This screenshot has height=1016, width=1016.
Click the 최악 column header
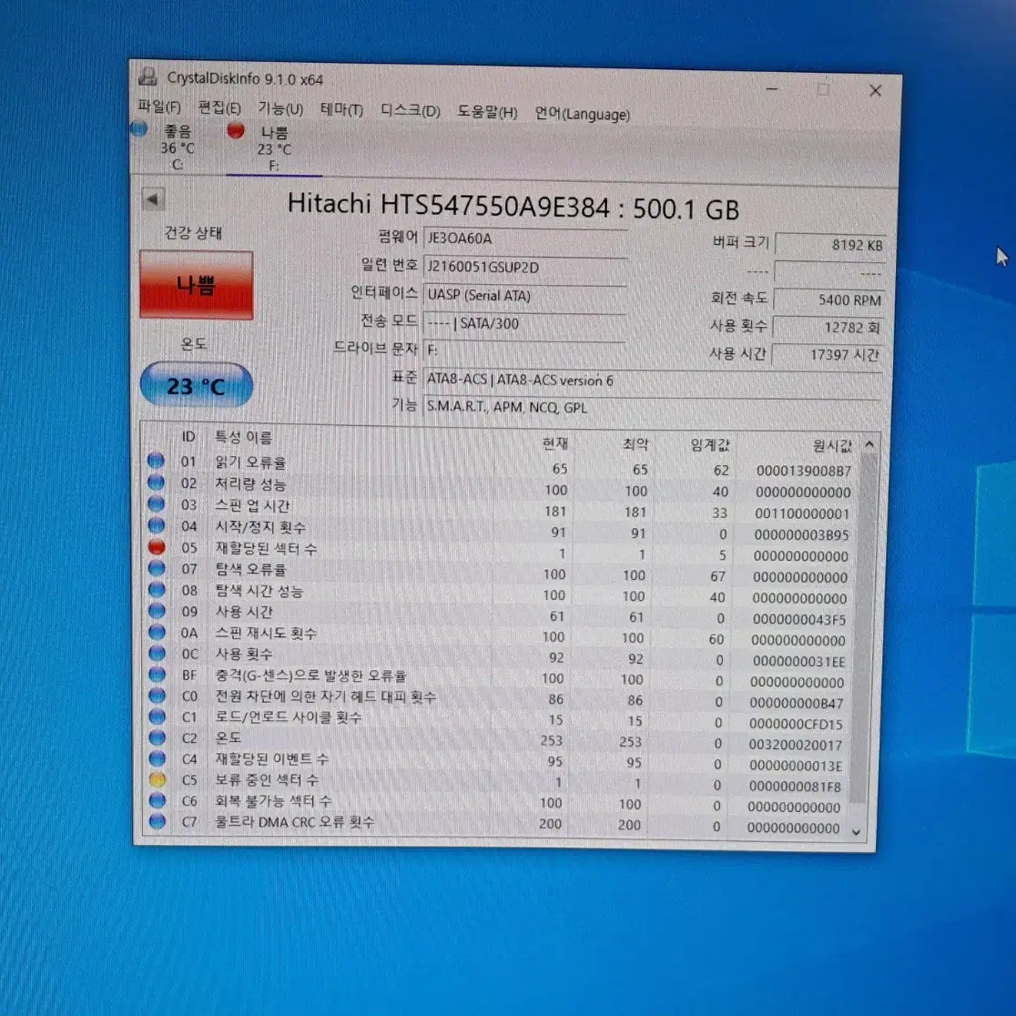tap(635, 444)
